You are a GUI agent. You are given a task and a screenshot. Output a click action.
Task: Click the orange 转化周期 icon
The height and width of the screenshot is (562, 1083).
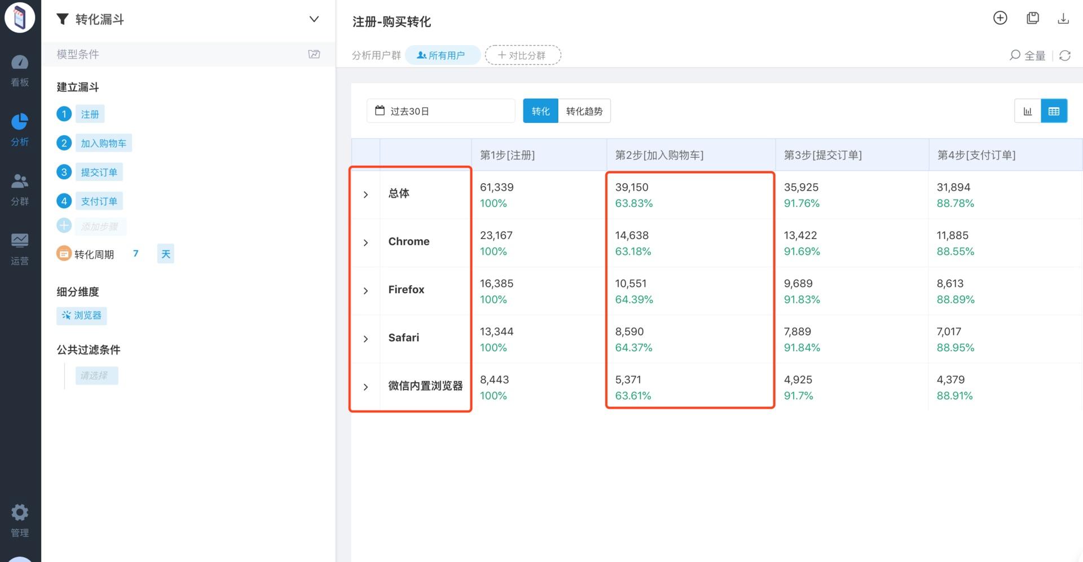(x=64, y=254)
